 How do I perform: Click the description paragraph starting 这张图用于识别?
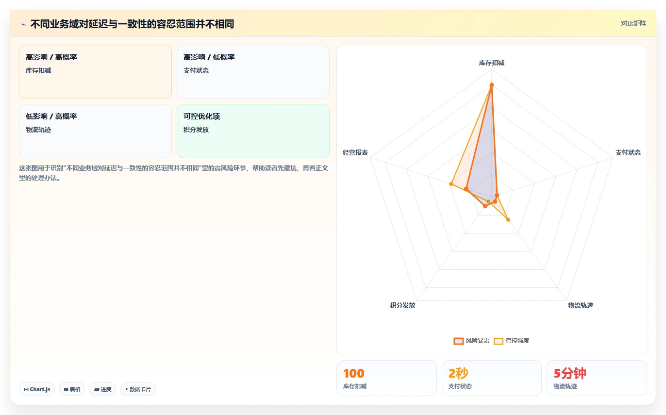(174, 173)
